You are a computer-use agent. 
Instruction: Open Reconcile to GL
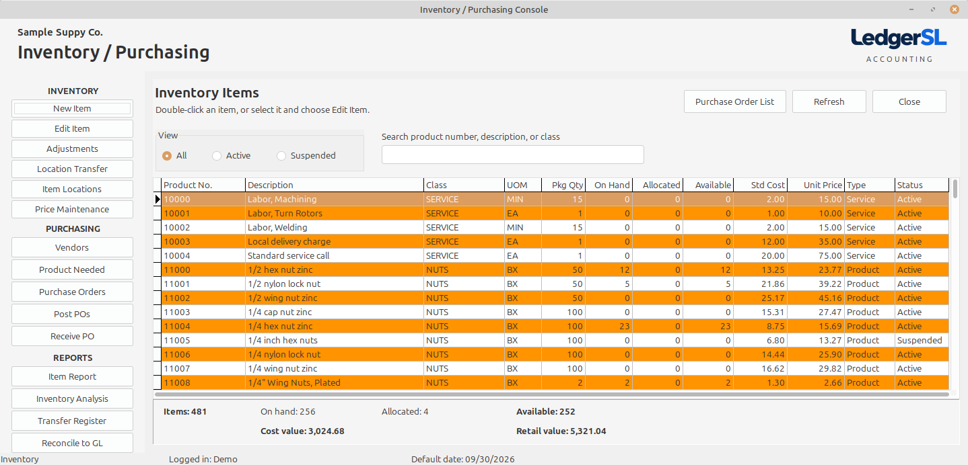click(72, 443)
